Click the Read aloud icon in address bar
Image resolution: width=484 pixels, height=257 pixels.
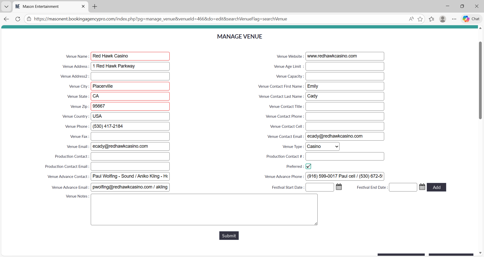click(411, 19)
